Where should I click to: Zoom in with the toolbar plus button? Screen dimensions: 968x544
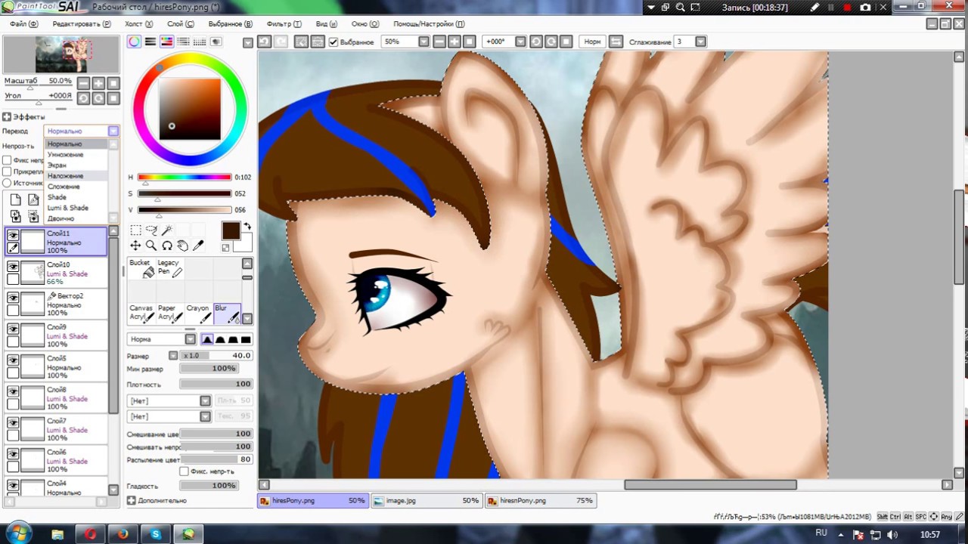point(455,42)
